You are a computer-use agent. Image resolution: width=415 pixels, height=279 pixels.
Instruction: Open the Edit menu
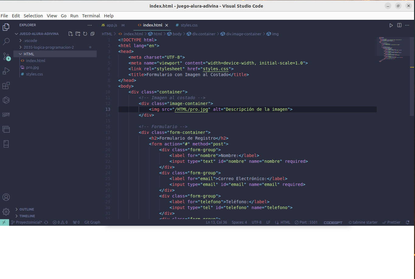click(x=16, y=16)
